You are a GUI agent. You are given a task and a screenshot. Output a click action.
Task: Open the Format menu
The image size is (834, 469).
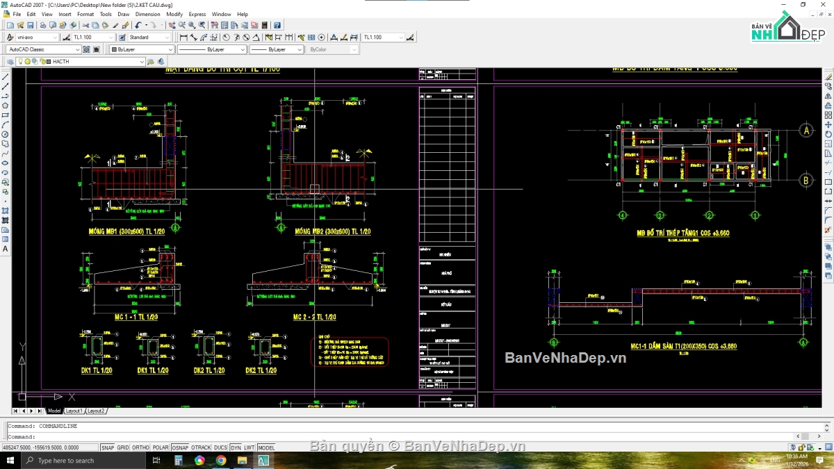(x=85, y=14)
